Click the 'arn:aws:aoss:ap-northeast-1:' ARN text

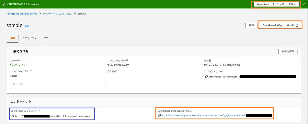click(225, 77)
